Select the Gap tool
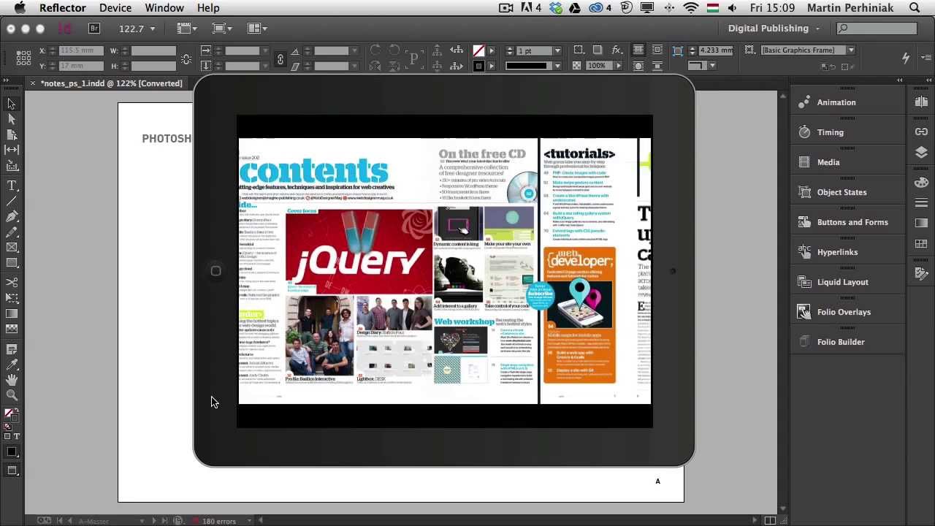Screen dimensions: 935x526 click(x=12, y=150)
